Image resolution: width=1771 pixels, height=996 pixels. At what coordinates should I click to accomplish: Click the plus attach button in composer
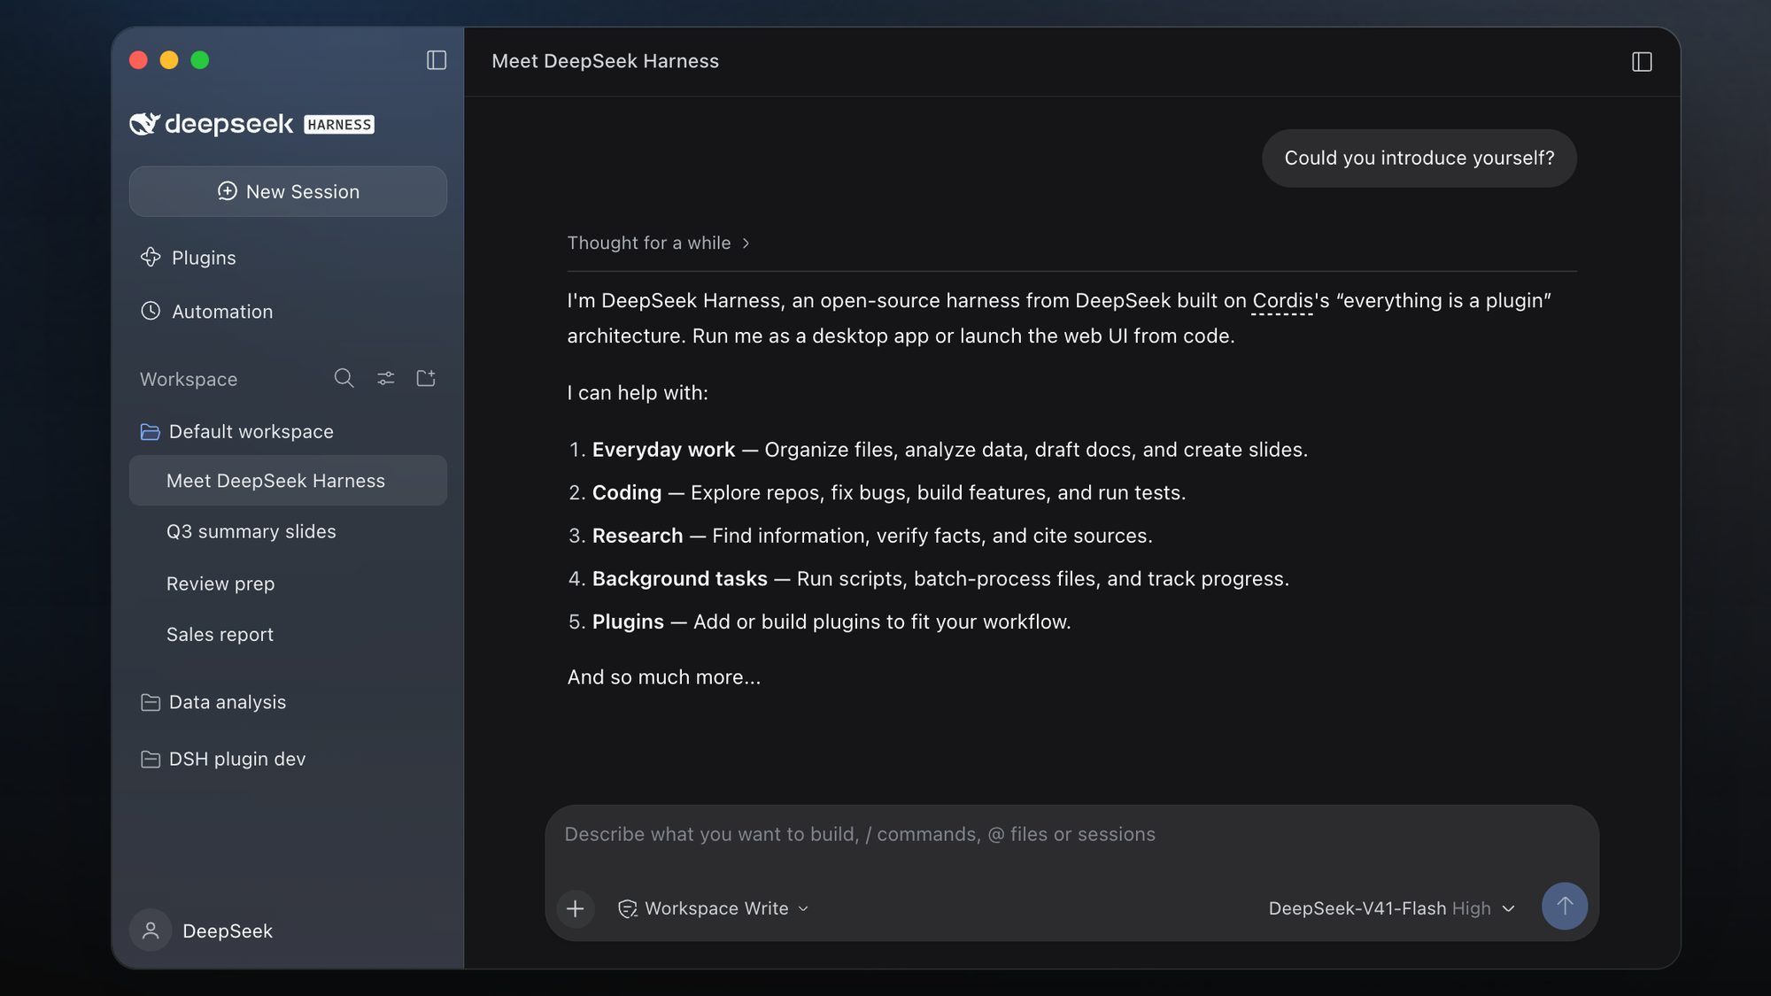pyautogui.click(x=576, y=908)
